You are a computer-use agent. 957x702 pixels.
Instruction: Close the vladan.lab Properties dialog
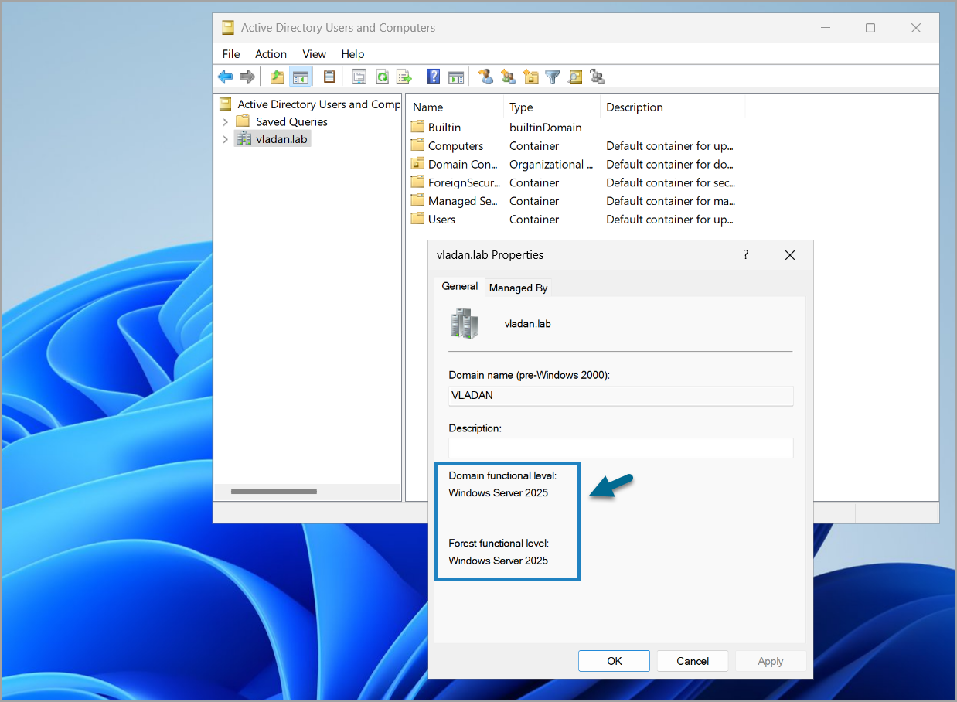[790, 254]
